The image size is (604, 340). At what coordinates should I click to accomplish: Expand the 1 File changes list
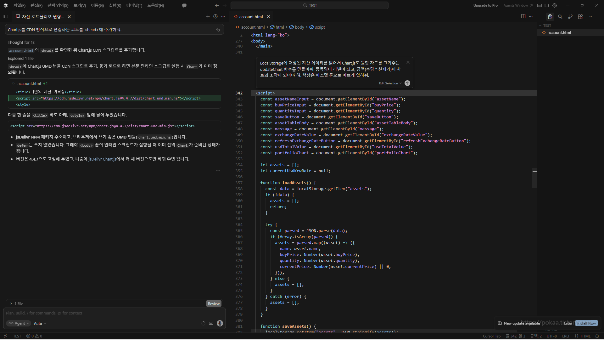pyautogui.click(x=17, y=303)
